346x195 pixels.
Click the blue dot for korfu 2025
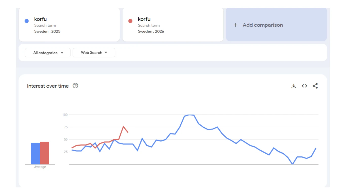click(x=26, y=21)
